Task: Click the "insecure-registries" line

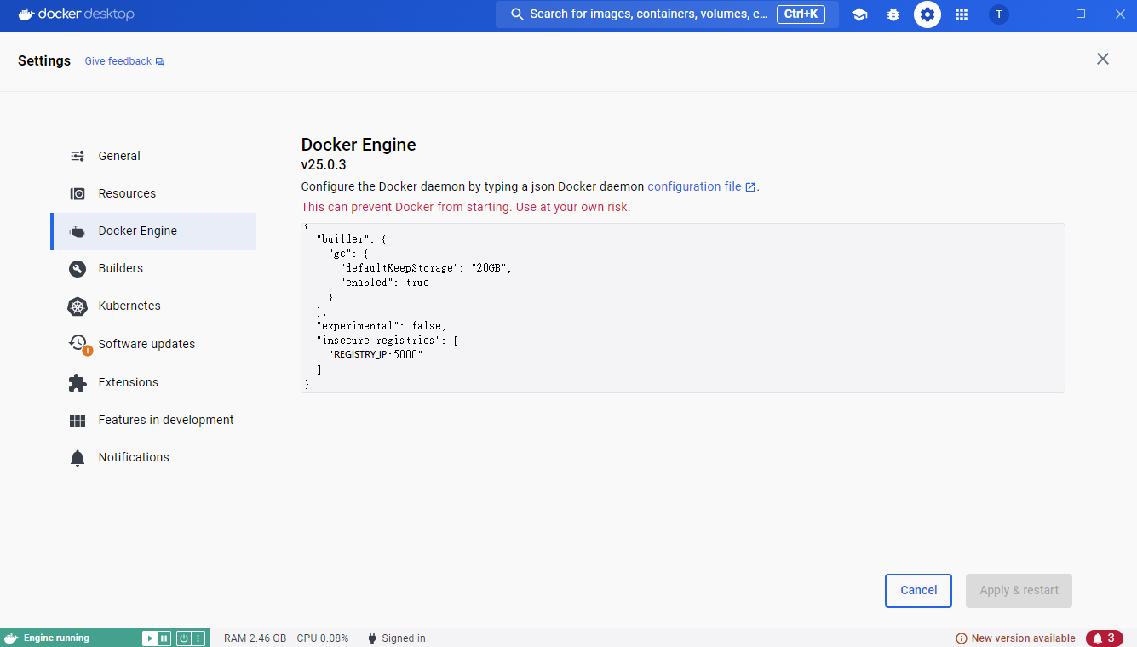Action: click(x=388, y=341)
